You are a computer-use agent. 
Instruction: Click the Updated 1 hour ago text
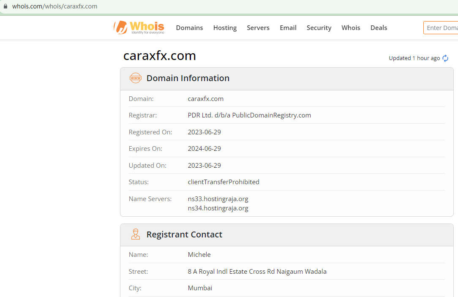click(414, 58)
